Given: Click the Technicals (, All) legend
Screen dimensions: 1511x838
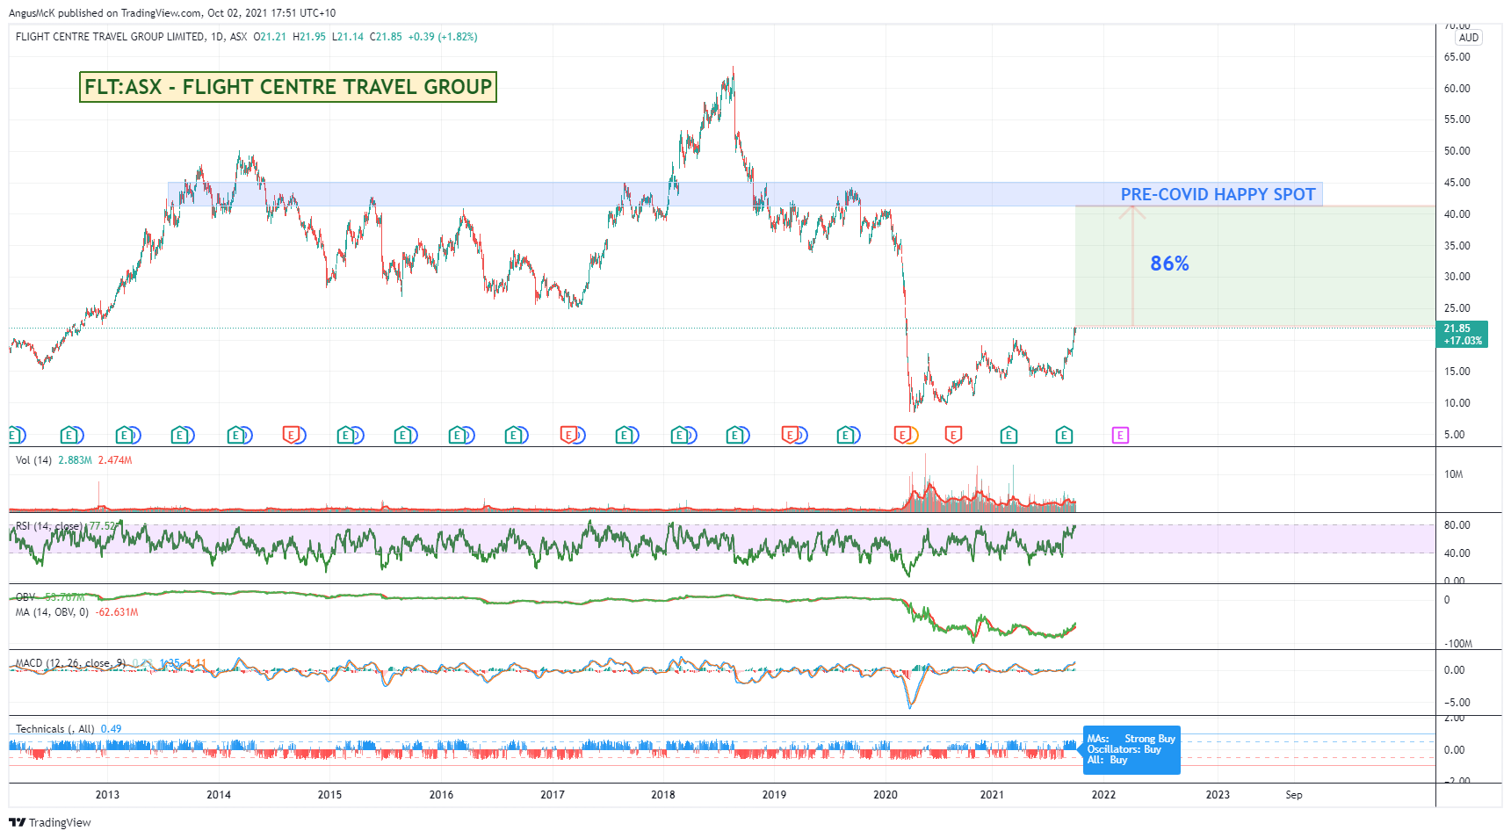Looking at the screenshot, I should point(54,729).
